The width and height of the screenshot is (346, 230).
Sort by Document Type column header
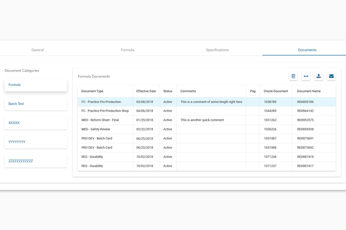pos(92,91)
